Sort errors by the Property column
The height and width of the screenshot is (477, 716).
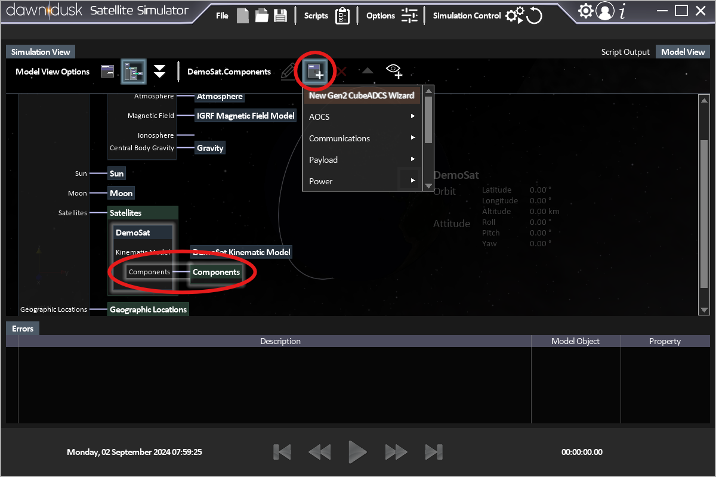point(665,341)
